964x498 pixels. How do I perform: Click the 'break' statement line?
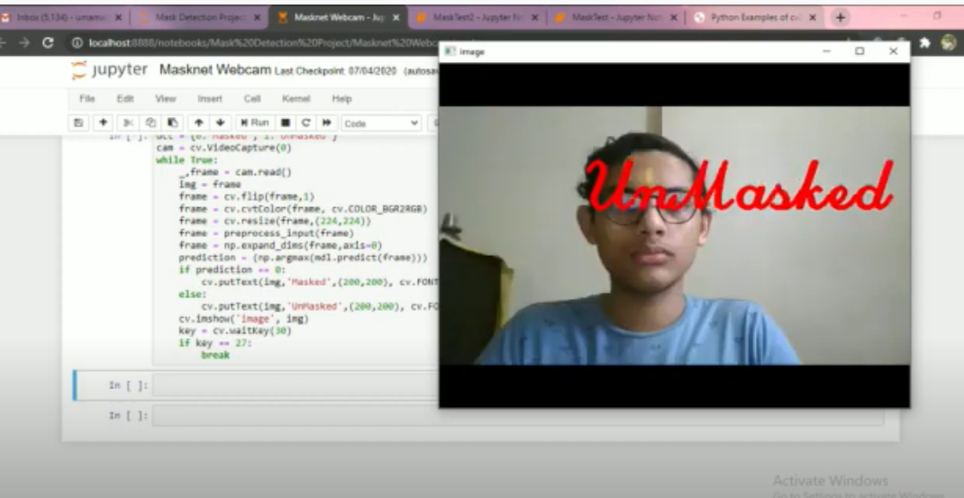(x=215, y=355)
